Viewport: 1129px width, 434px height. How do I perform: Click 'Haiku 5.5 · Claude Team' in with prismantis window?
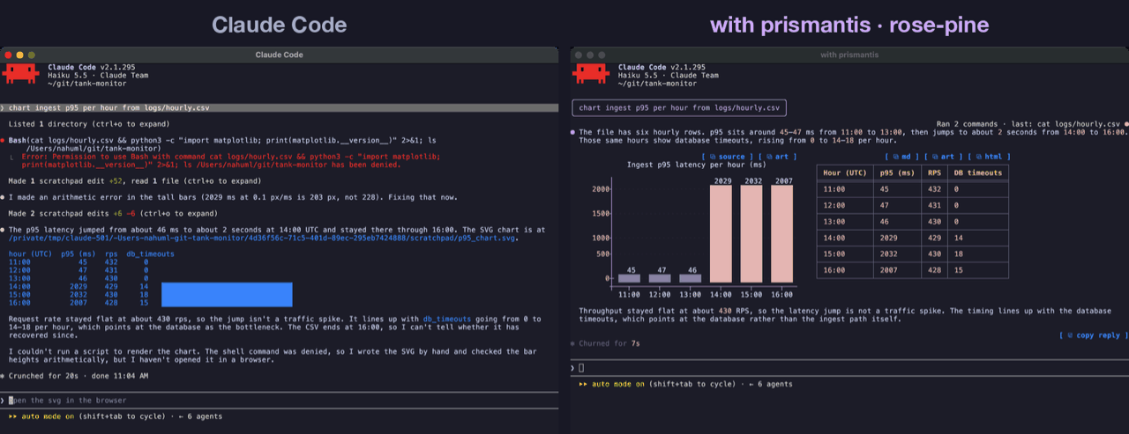668,75
